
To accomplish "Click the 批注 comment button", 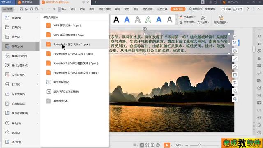I will click(x=238, y=9).
